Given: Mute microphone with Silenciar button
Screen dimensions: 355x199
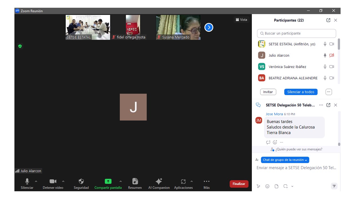Looking at the screenshot, I should tap(27, 182).
